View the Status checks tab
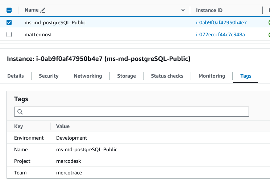Viewport: 270px width, 194px height. pos(167,76)
